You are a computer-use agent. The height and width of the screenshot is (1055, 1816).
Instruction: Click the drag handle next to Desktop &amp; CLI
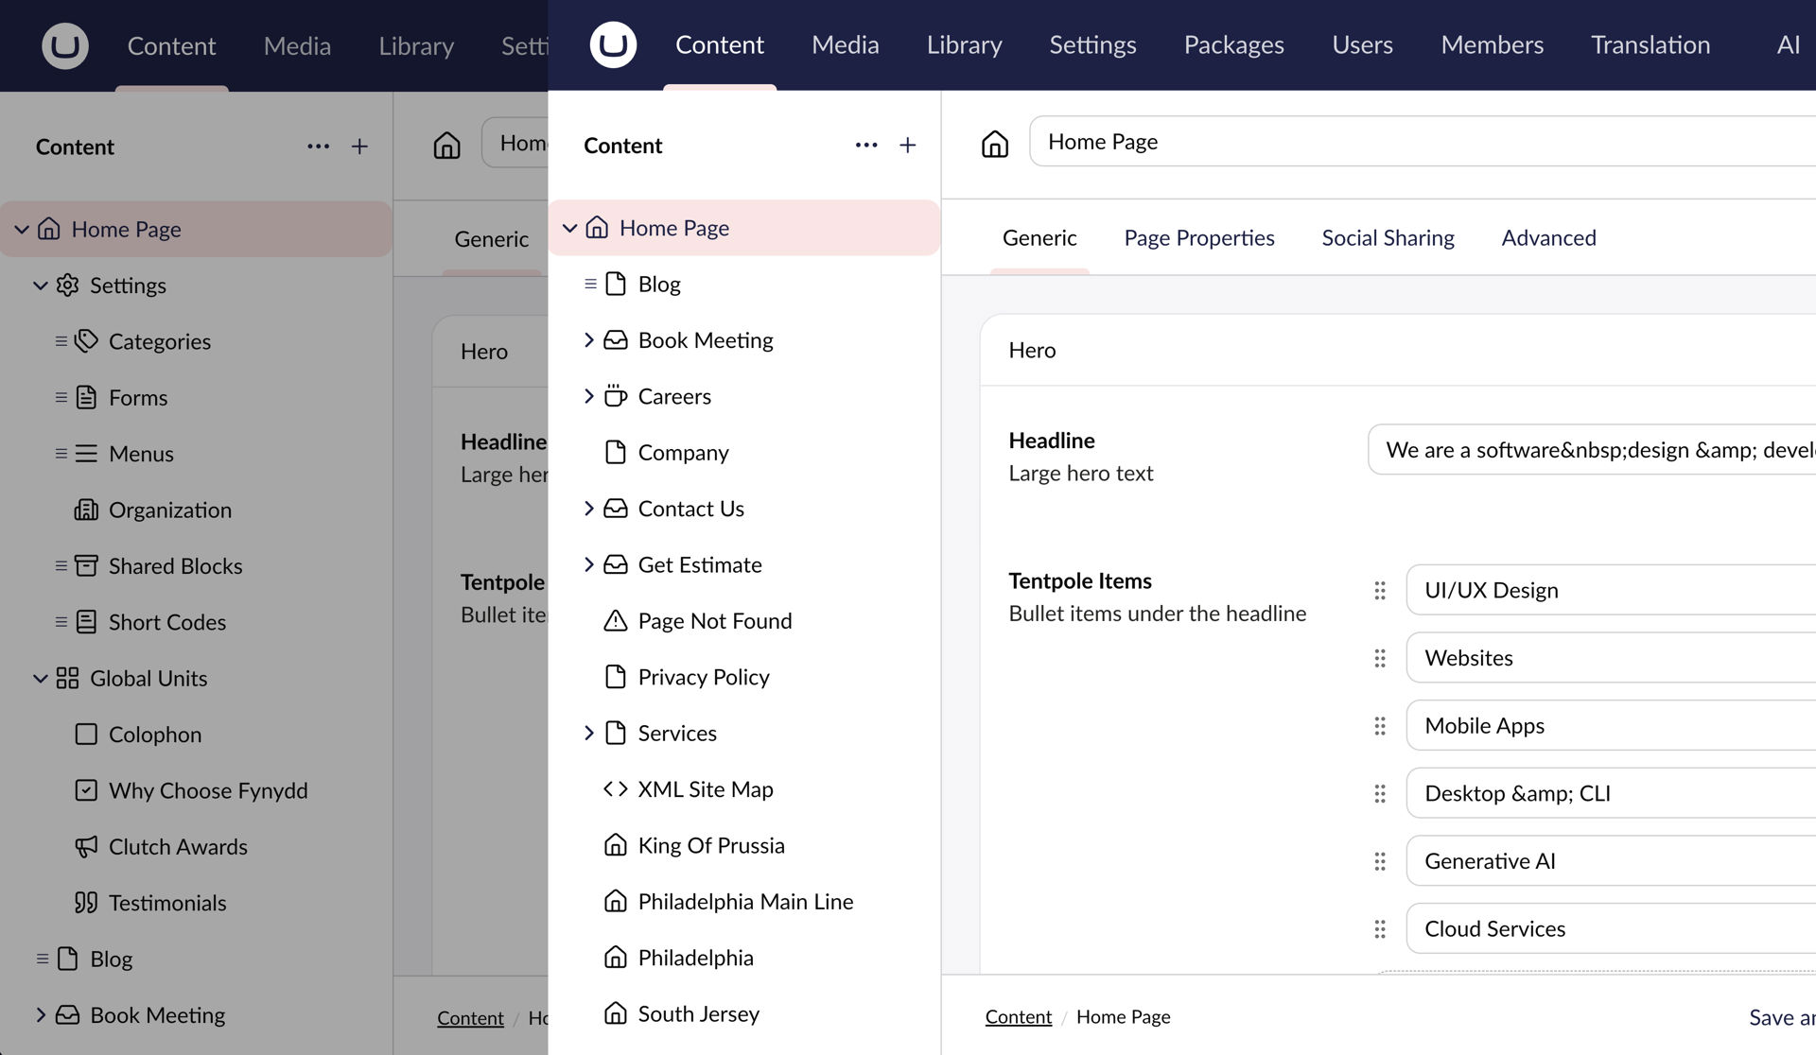[1380, 794]
